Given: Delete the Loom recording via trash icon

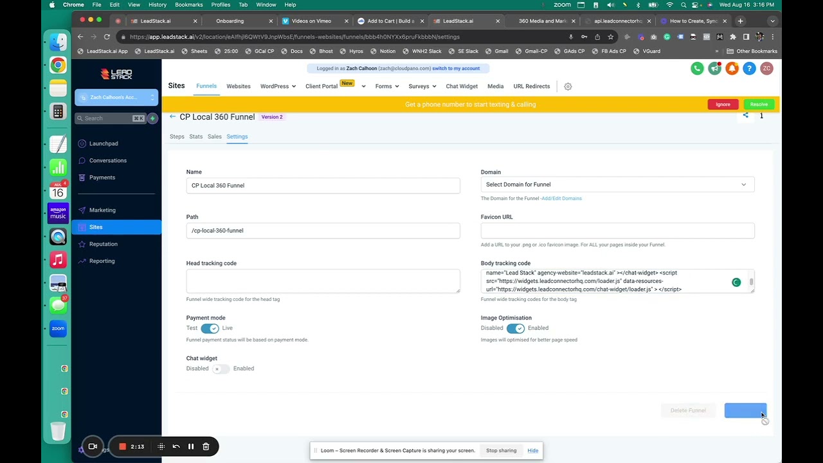Looking at the screenshot, I should point(206,446).
